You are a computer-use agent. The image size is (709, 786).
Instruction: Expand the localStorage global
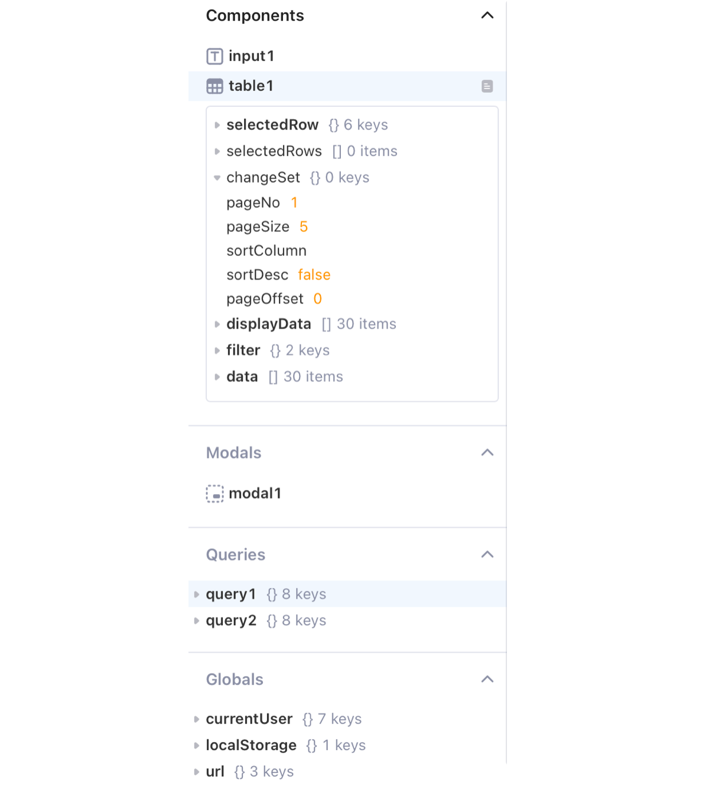point(197,746)
